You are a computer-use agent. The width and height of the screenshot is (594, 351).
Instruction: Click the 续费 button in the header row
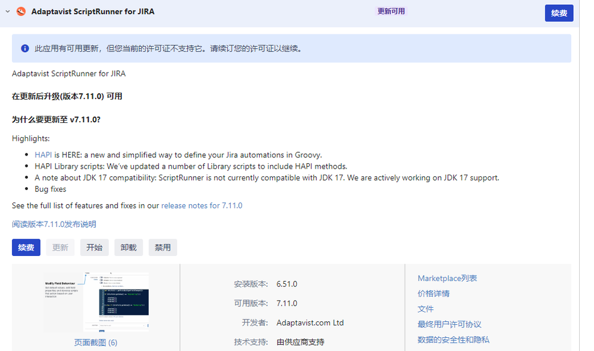[559, 13]
